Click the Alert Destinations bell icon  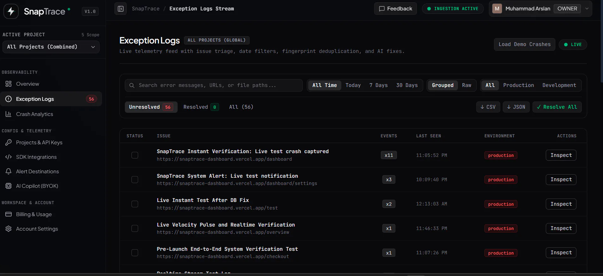click(x=9, y=171)
